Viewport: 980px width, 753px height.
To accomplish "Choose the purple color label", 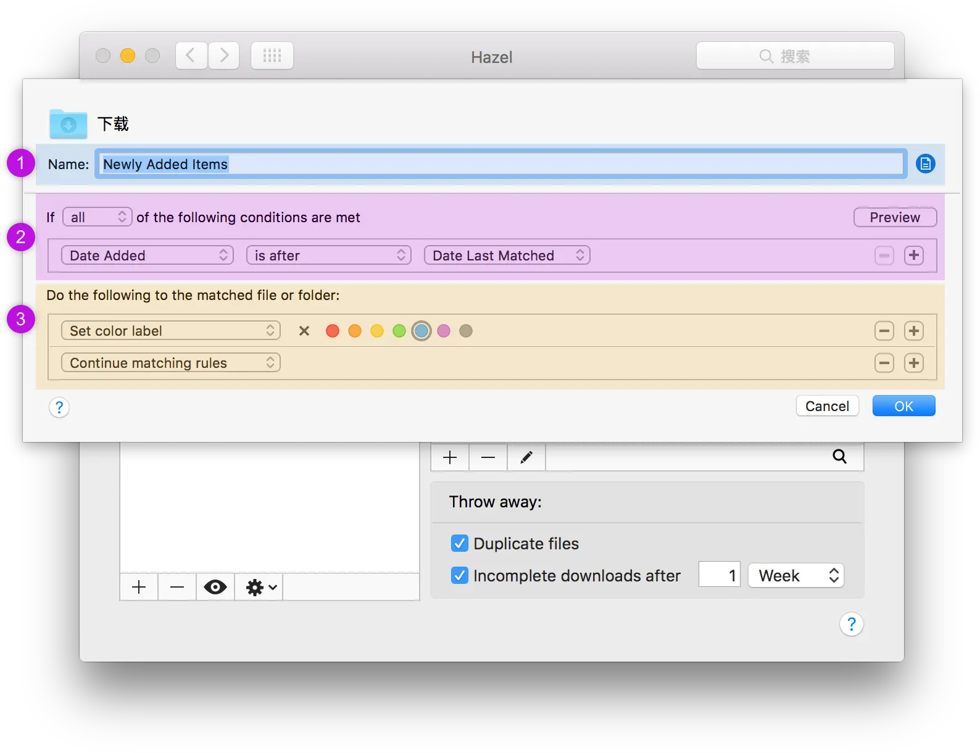I will coord(444,331).
